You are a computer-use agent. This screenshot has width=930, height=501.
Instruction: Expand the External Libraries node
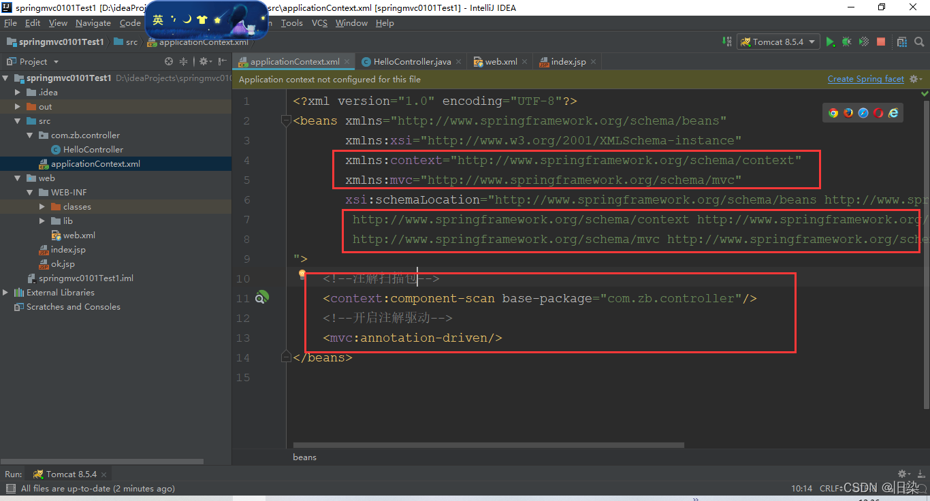click(x=5, y=292)
